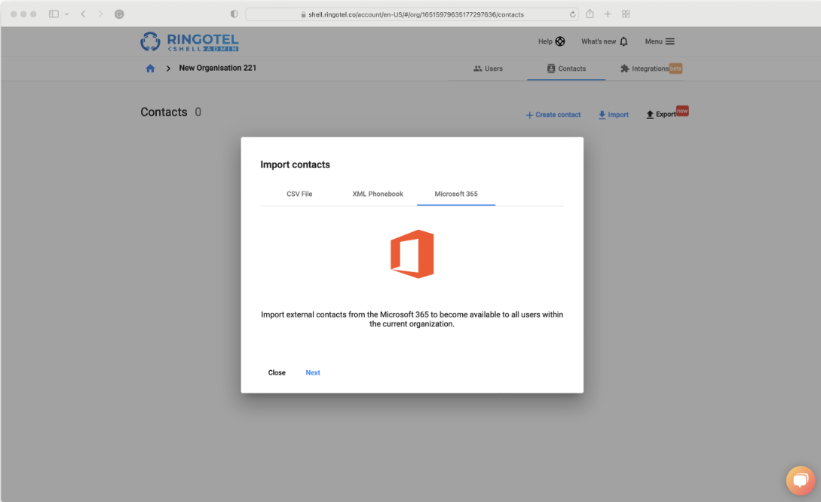Select the CSV File tab
821x502 pixels.
click(x=299, y=194)
